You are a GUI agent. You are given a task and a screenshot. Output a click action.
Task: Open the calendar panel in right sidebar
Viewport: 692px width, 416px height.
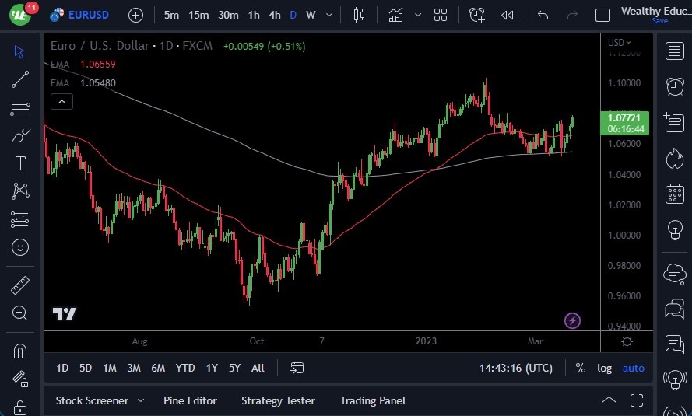[x=674, y=194]
